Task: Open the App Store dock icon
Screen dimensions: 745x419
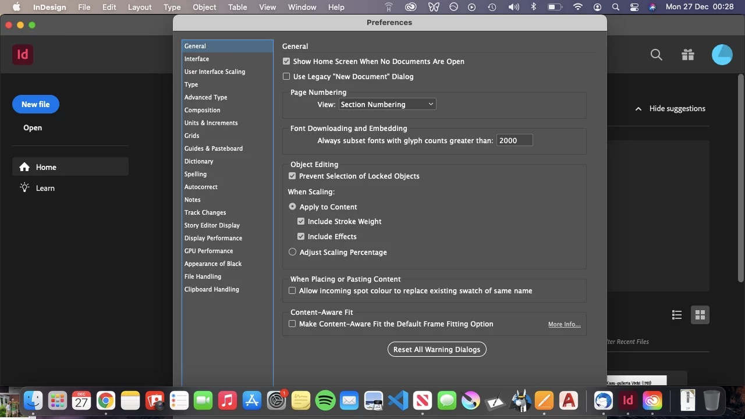Action: point(252,400)
